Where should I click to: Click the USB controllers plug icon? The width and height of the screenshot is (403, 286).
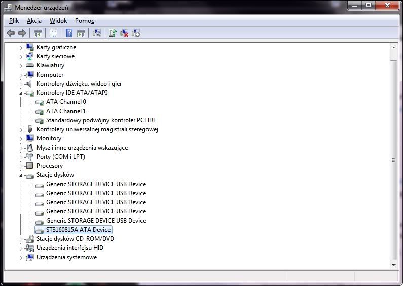point(30,129)
